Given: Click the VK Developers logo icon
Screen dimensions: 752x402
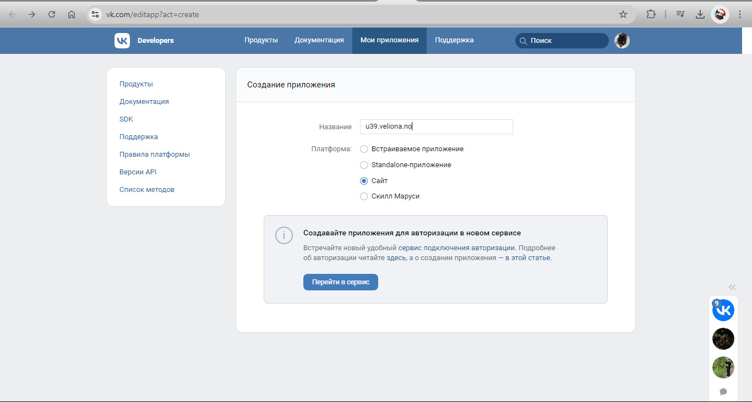Looking at the screenshot, I should pos(122,41).
